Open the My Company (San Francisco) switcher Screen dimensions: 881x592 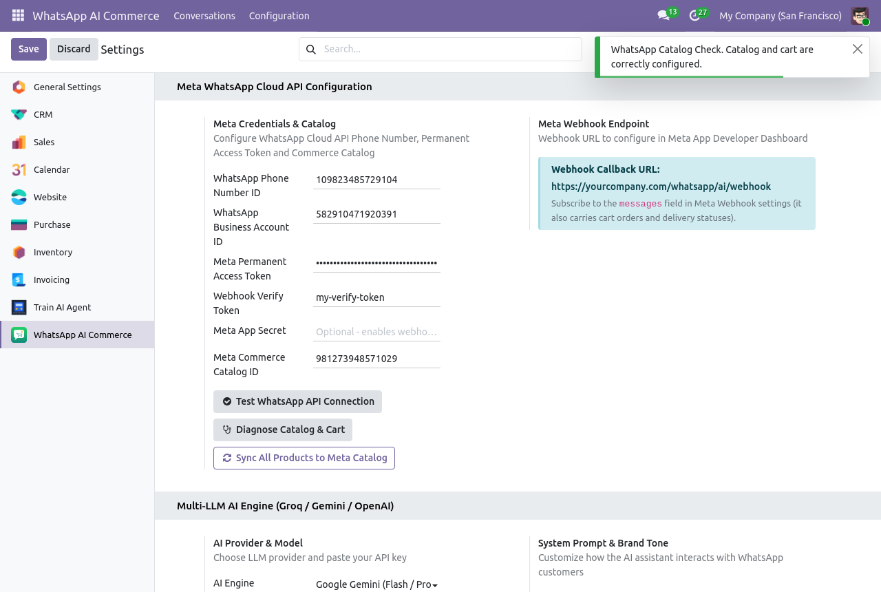(781, 16)
